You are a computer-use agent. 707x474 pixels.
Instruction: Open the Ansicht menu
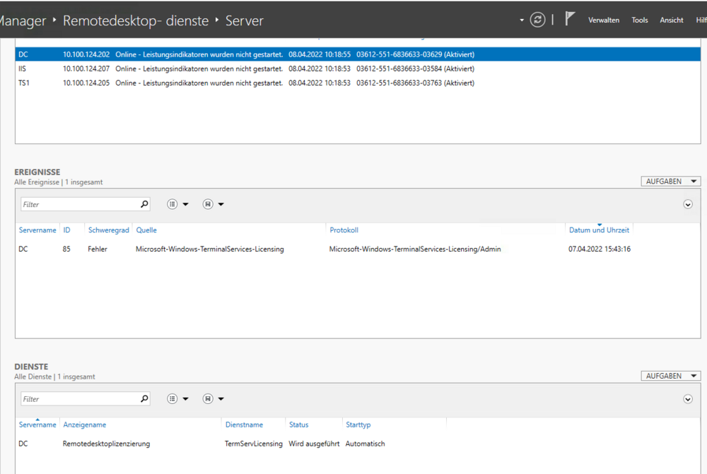click(671, 20)
